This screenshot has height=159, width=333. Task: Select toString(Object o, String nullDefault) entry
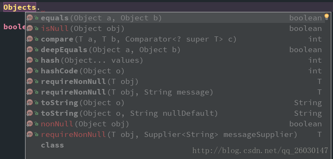coord(175,113)
